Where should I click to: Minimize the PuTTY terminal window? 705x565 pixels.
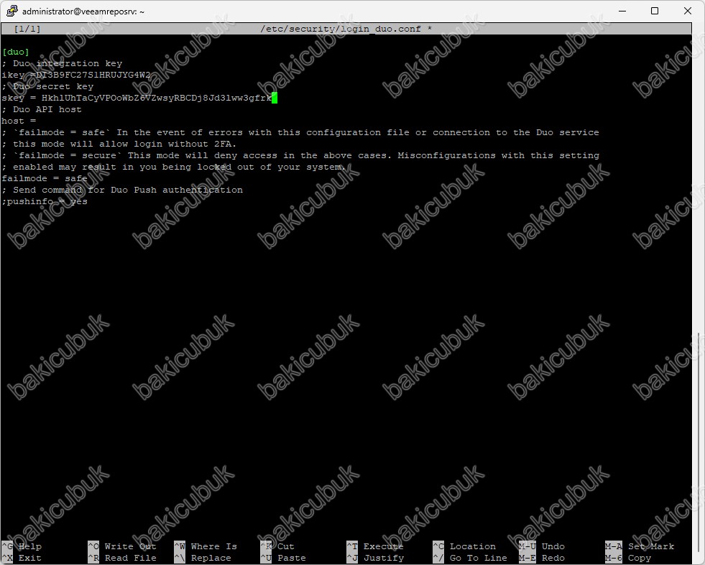[622, 11]
